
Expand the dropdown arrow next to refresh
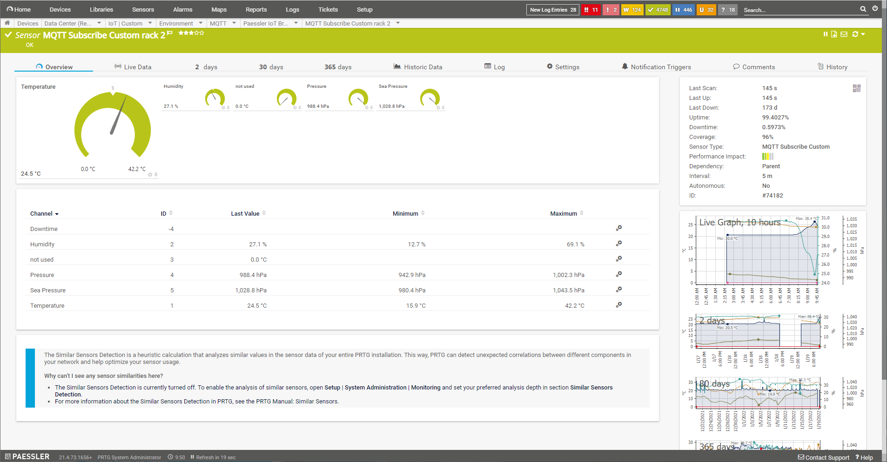pos(863,34)
